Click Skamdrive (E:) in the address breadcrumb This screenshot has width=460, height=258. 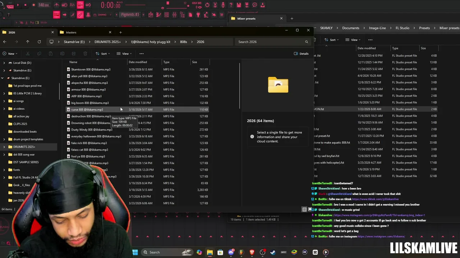74,42
